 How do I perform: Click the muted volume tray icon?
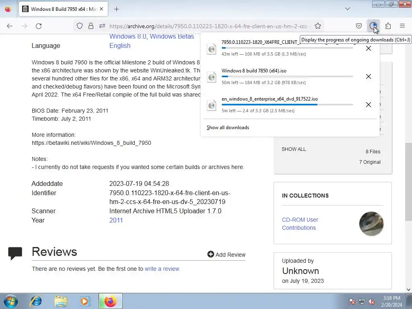[371, 301]
